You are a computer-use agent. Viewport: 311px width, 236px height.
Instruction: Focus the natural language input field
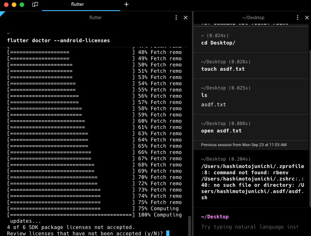pyautogui.click(x=249, y=227)
